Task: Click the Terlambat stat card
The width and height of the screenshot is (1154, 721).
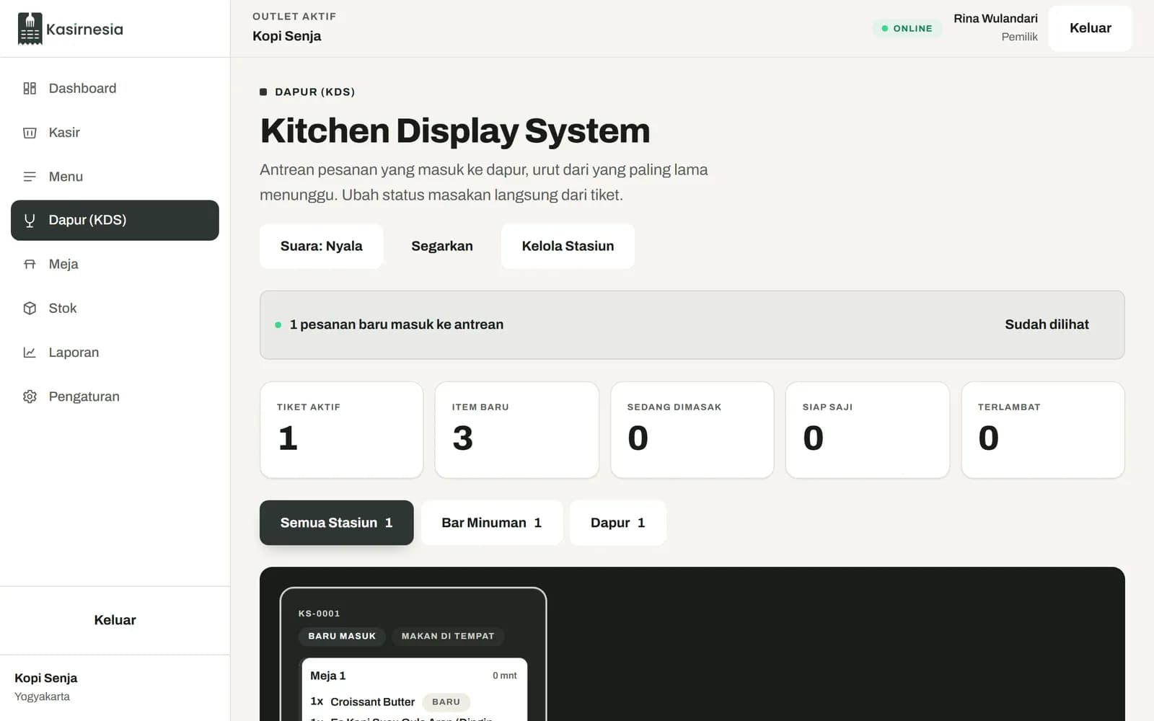Action: pos(1042,430)
